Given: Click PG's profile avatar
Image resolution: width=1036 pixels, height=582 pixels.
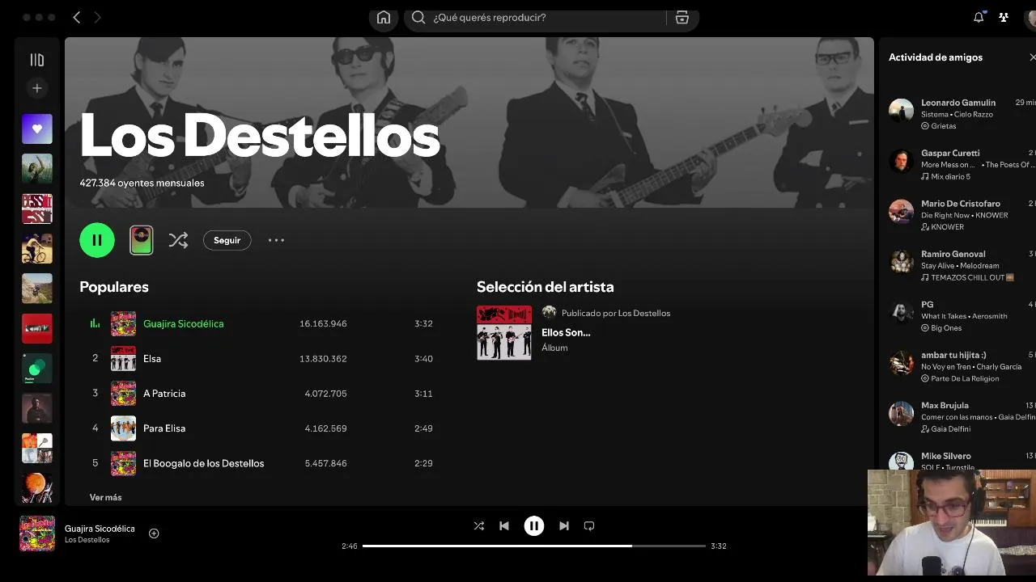Looking at the screenshot, I should pyautogui.click(x=901, y=312).
